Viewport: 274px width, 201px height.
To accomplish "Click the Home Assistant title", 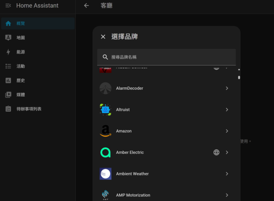I will pos(37,5).
